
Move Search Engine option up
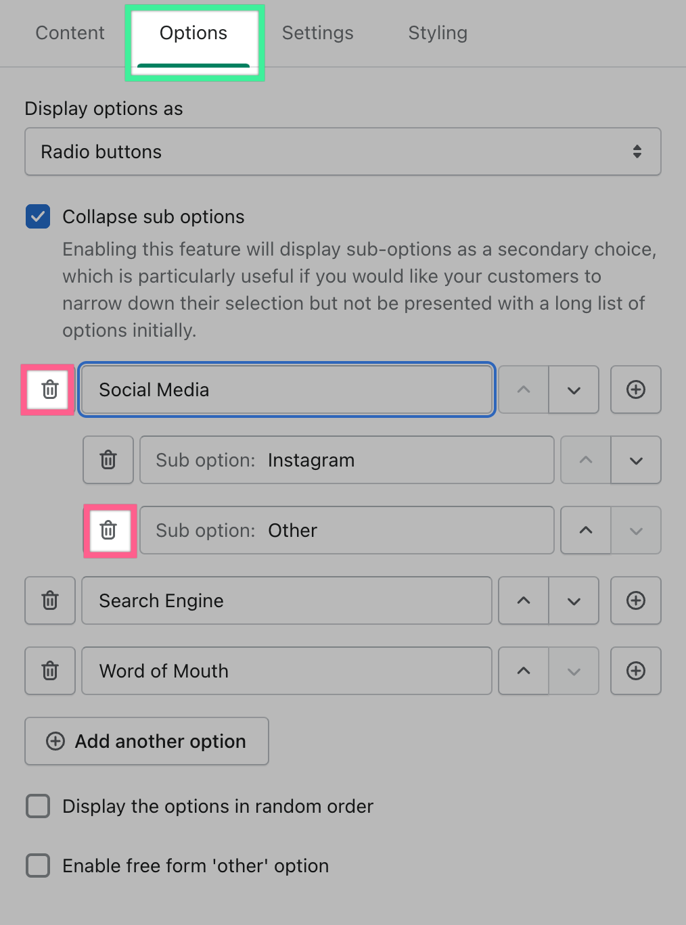pyautogui.click(x=524, y=600)
